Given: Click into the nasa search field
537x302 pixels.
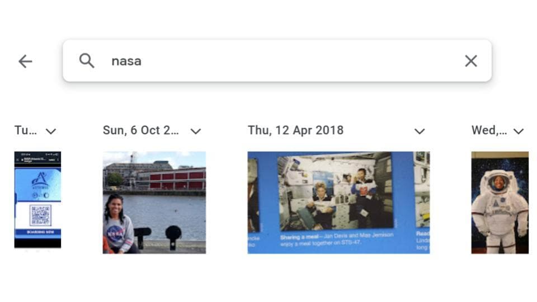Looking at the screenshot, I should pos(277,60).
